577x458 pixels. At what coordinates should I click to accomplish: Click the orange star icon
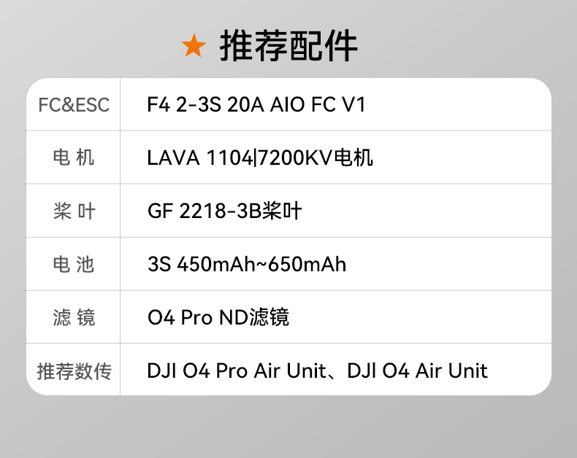[x=194, y=46]
